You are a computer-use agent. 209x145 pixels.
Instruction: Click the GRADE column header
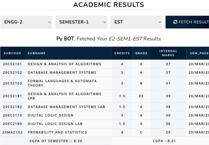[141, 53]
